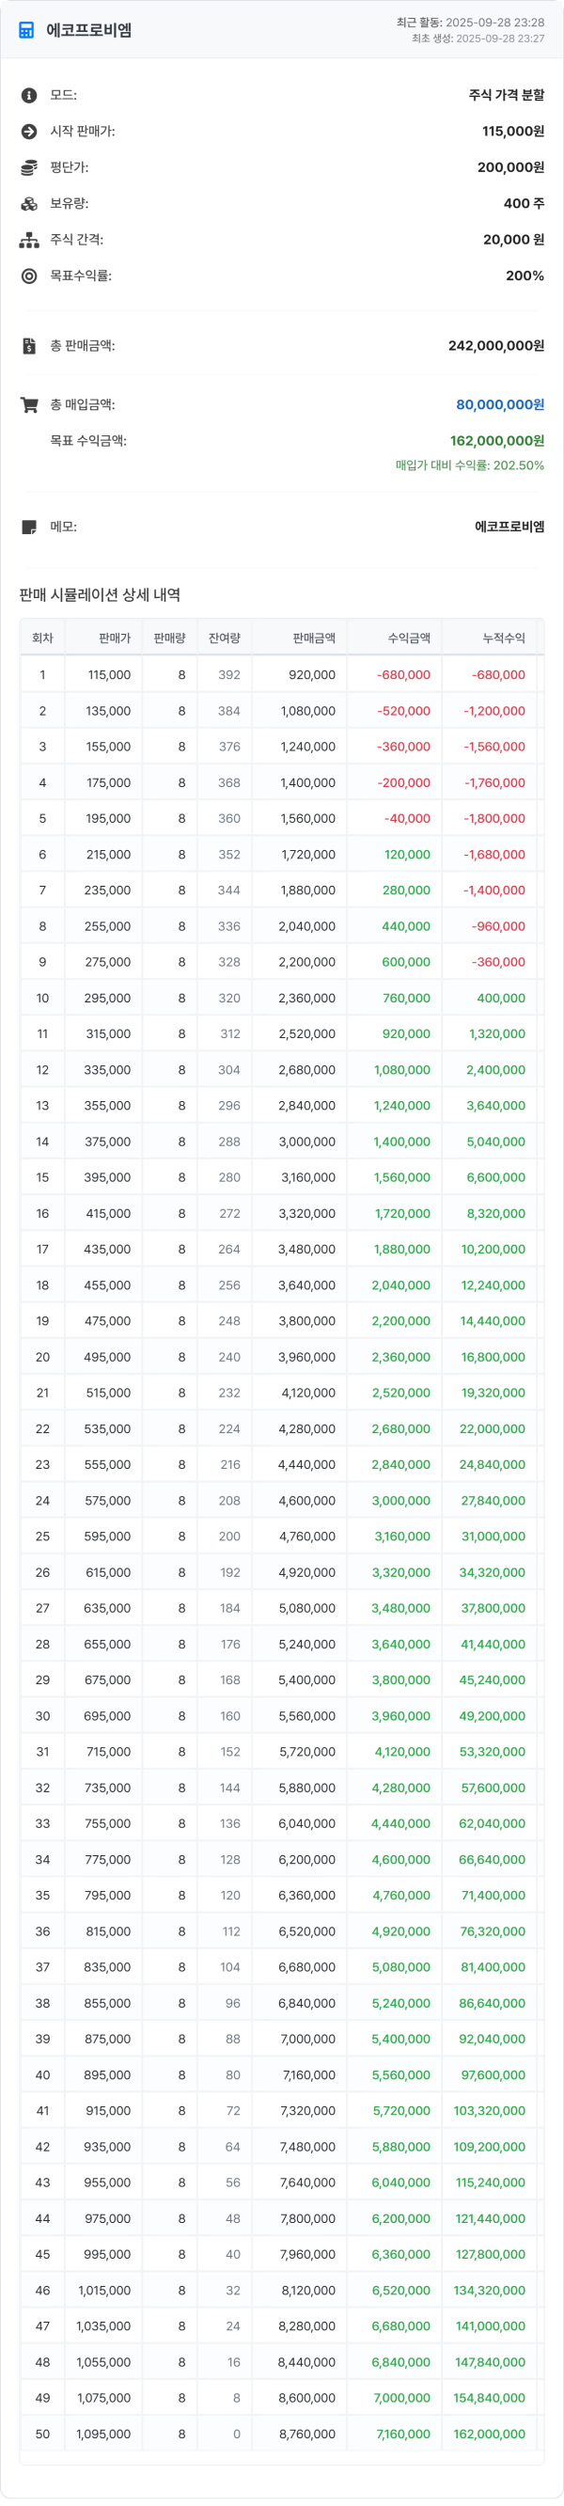This screenshot has height=2506, width=564.
Task: Click the green 162,000,000원 target profit value
Action: [497, 441]
